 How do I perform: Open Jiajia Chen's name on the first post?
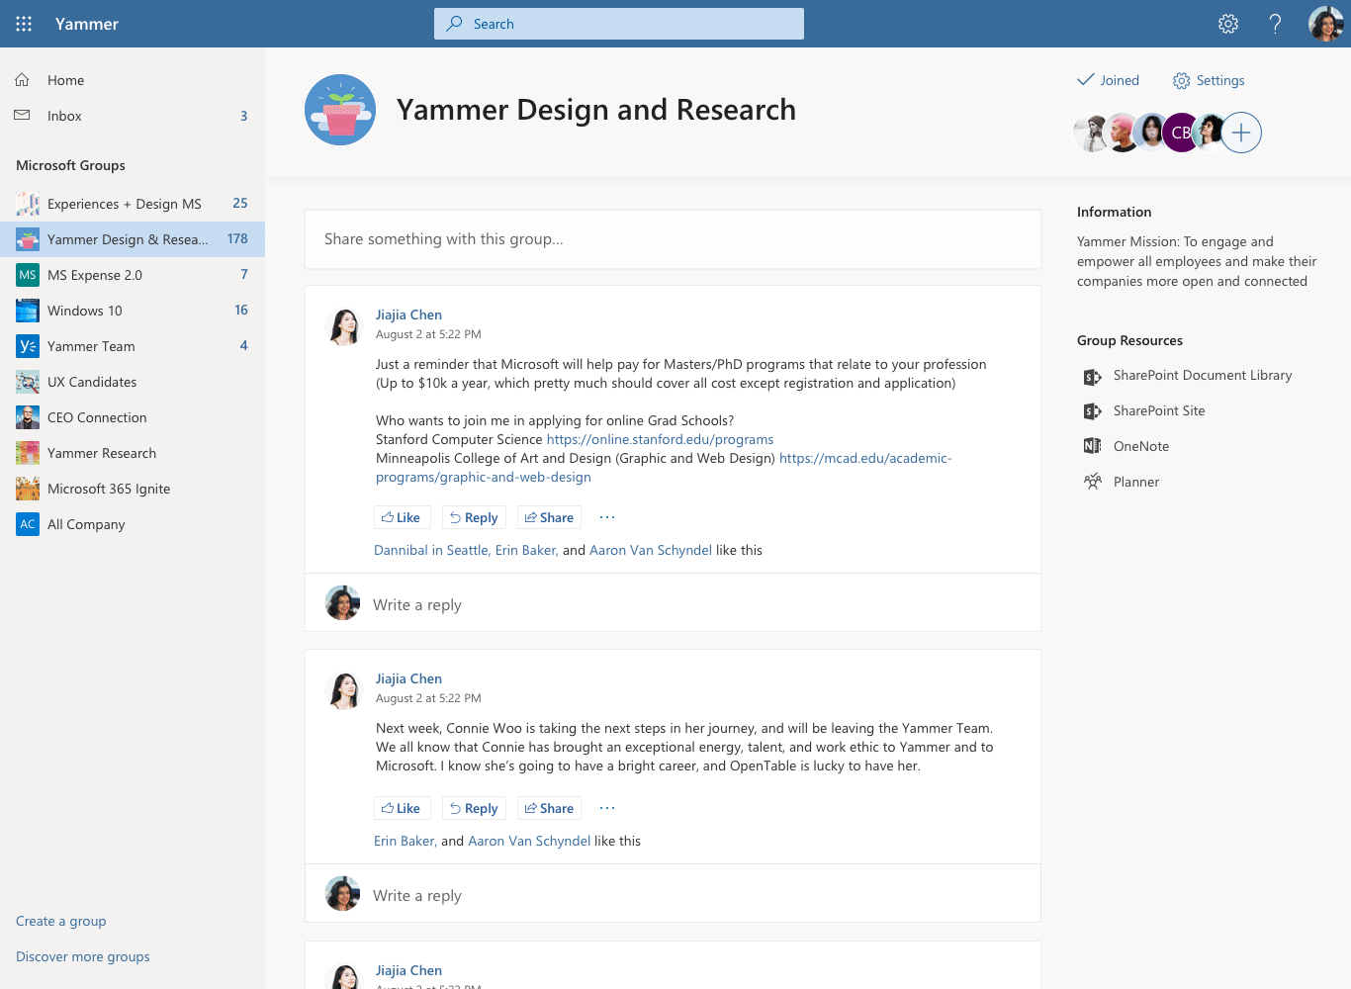(x=408, y=315)
